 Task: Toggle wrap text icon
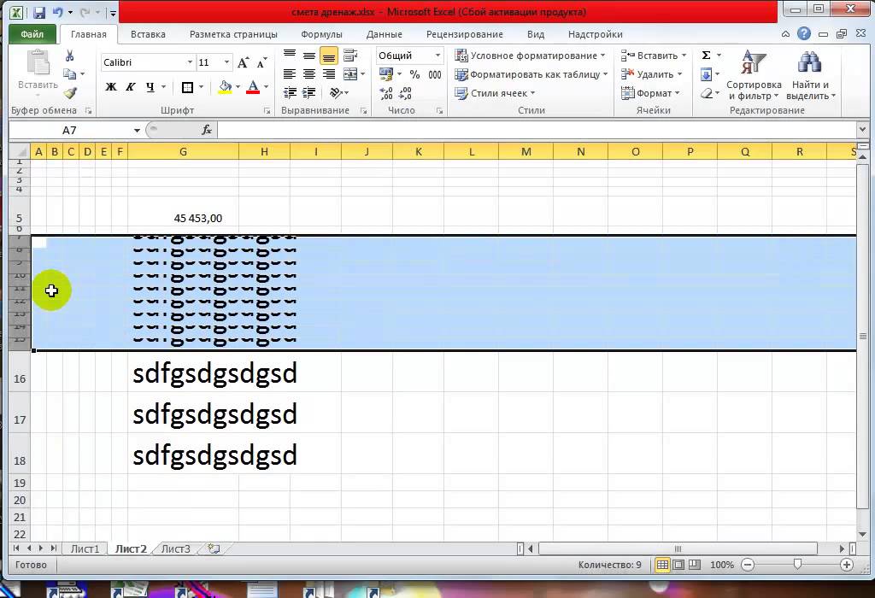pos(350,56)
